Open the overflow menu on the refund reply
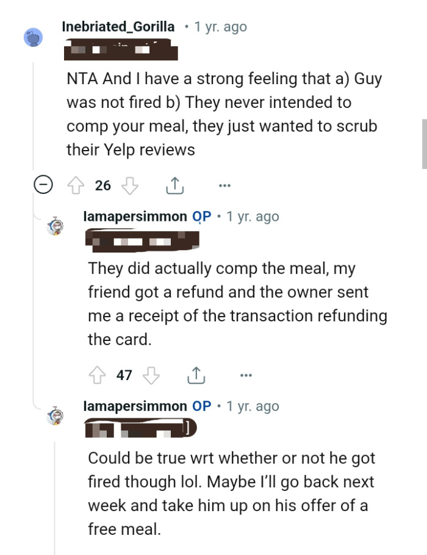This screenshot has height=555, width=427. pyautogui.click(x=246, y=374)
